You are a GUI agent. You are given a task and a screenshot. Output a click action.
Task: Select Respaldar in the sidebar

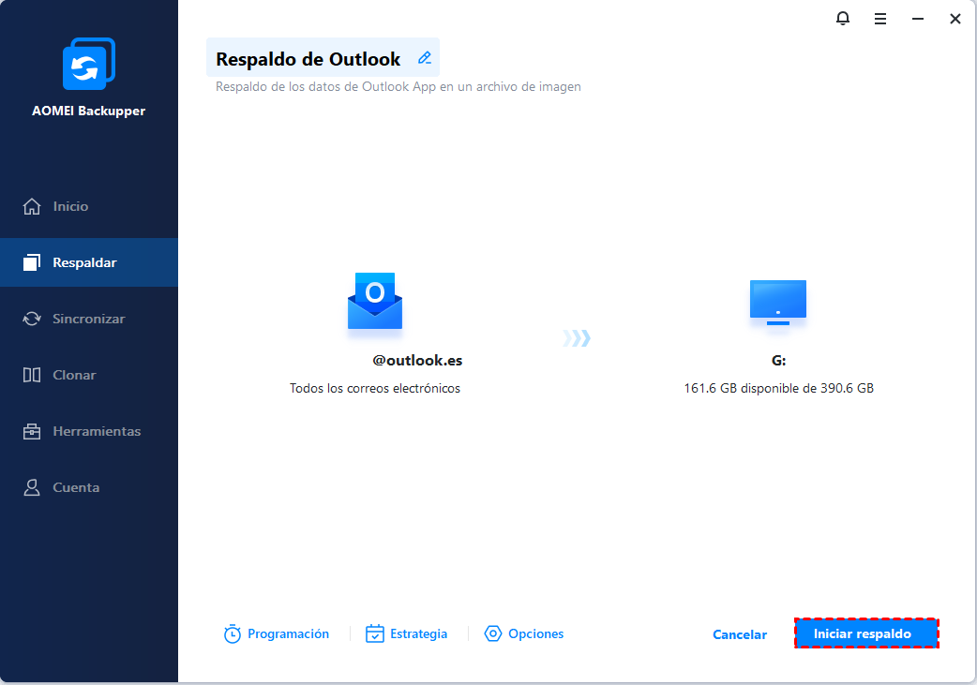coord(84,262)
